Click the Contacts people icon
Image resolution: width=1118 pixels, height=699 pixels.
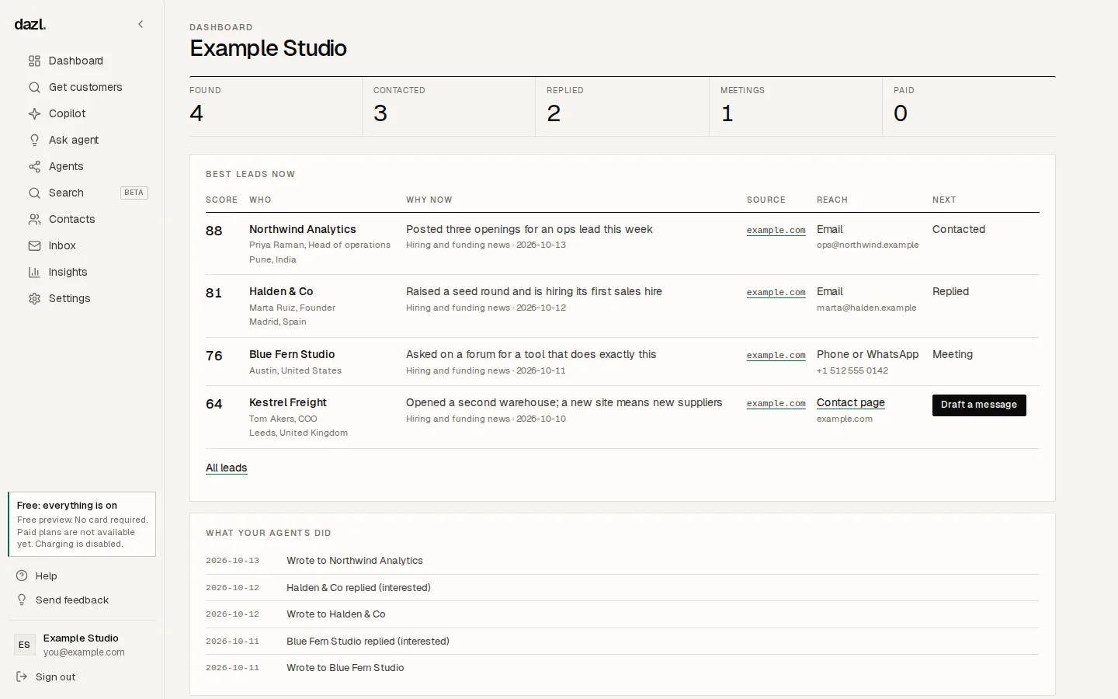(34, 219)
